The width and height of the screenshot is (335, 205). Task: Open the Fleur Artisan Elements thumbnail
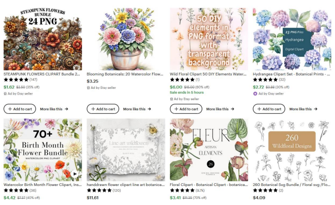pyautogui.click(x=209, y=150)
